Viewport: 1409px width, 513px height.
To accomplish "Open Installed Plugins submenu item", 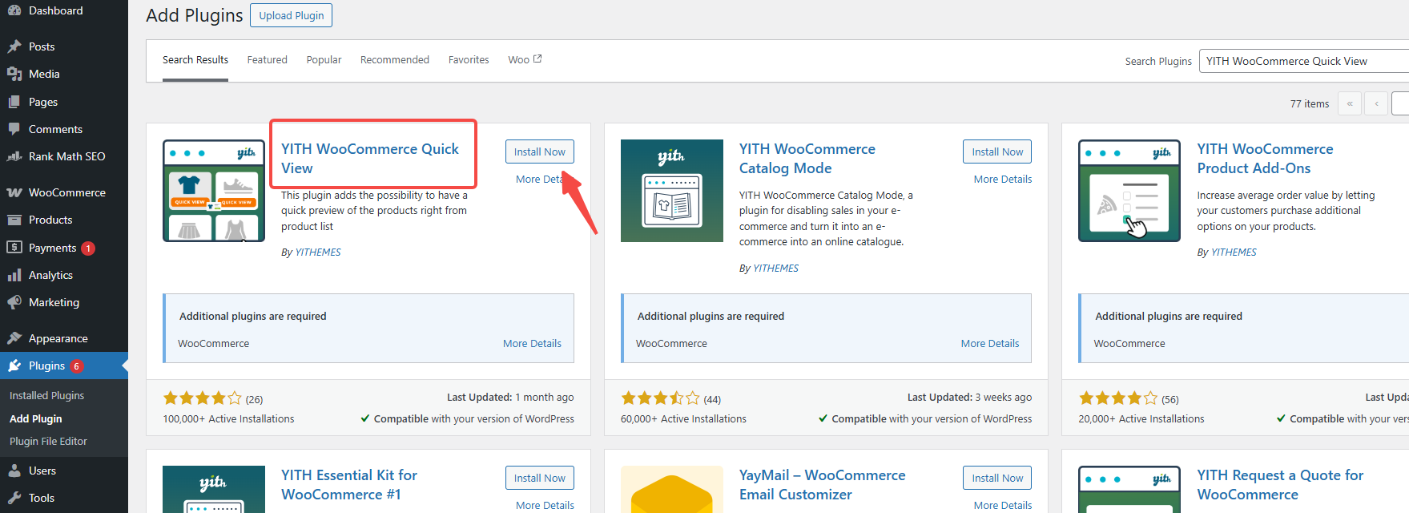I will [x=46, y=395].
